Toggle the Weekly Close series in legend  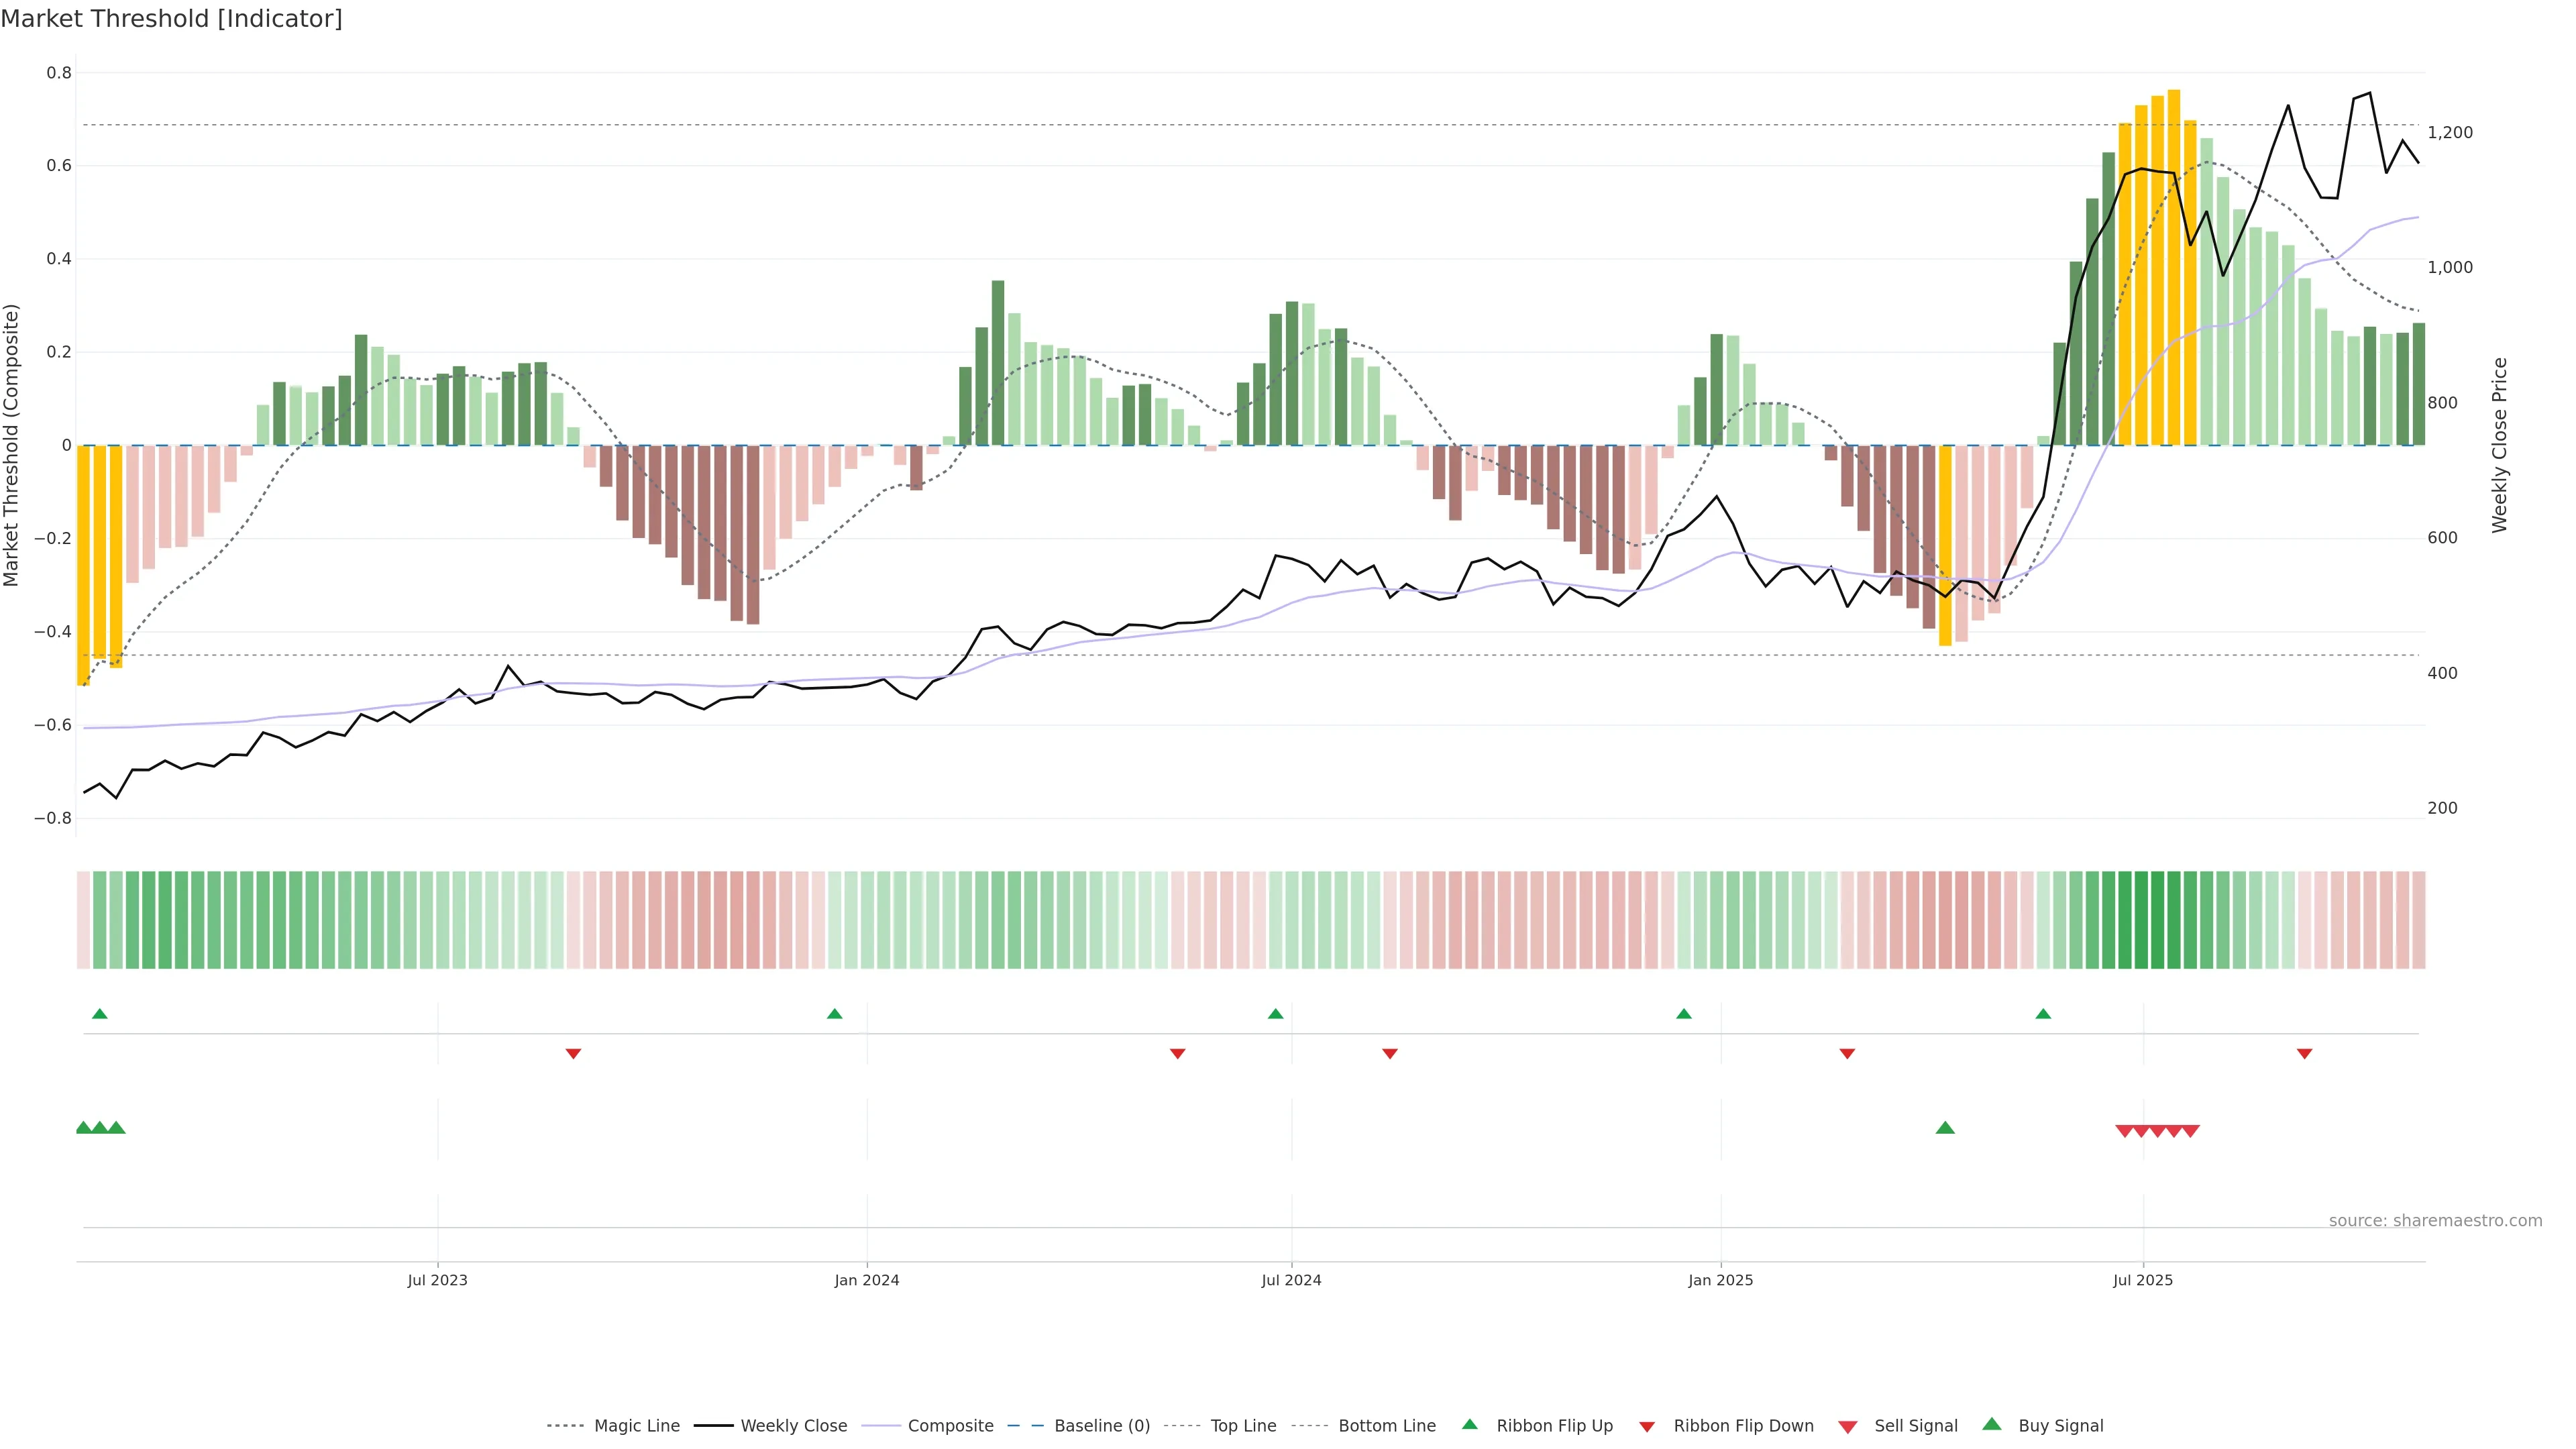coord(793,1426)
